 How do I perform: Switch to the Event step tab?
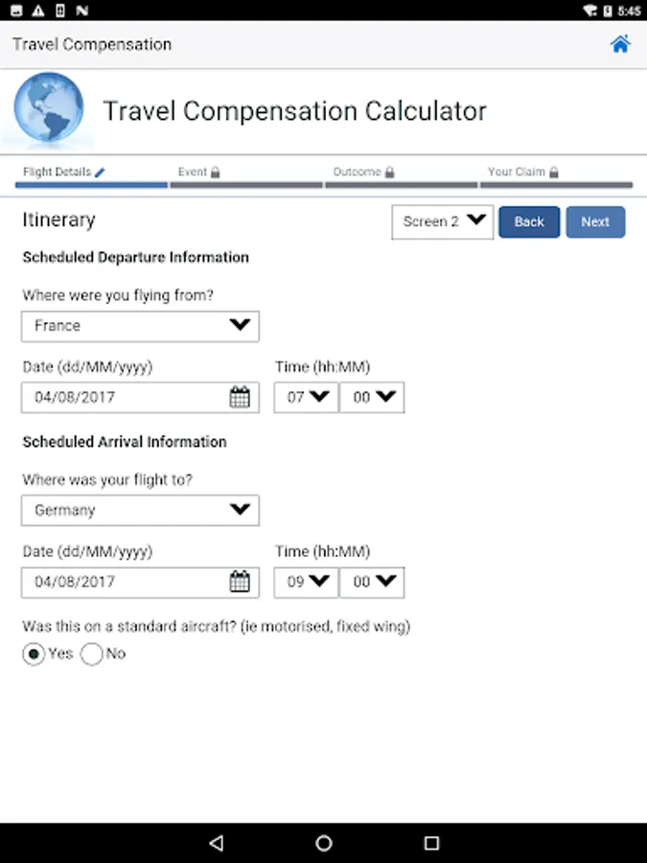(x=245, y=175)
